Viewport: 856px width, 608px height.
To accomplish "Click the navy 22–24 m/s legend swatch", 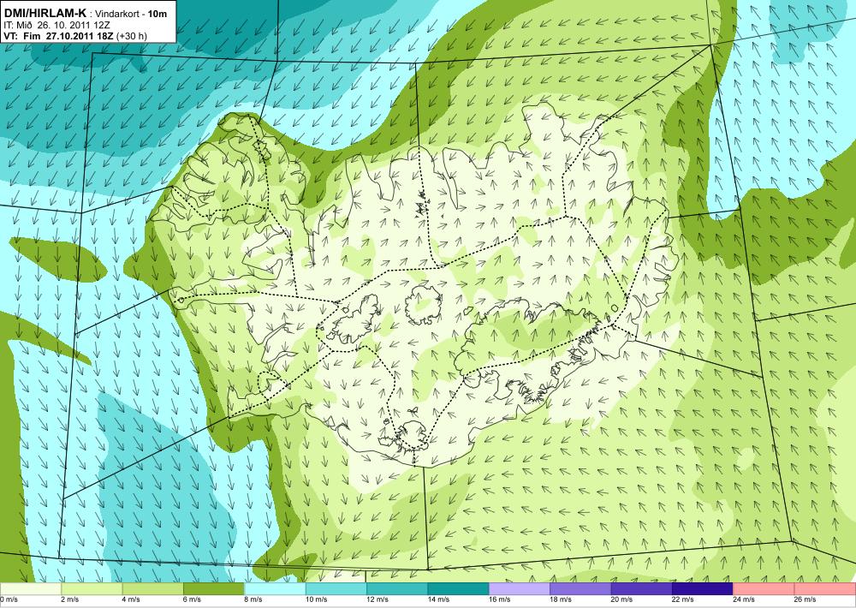I will point(703,588).
